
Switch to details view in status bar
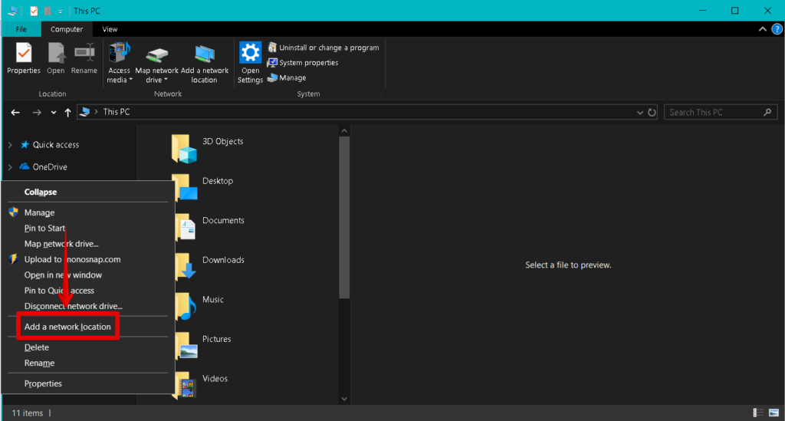(757, 413)
